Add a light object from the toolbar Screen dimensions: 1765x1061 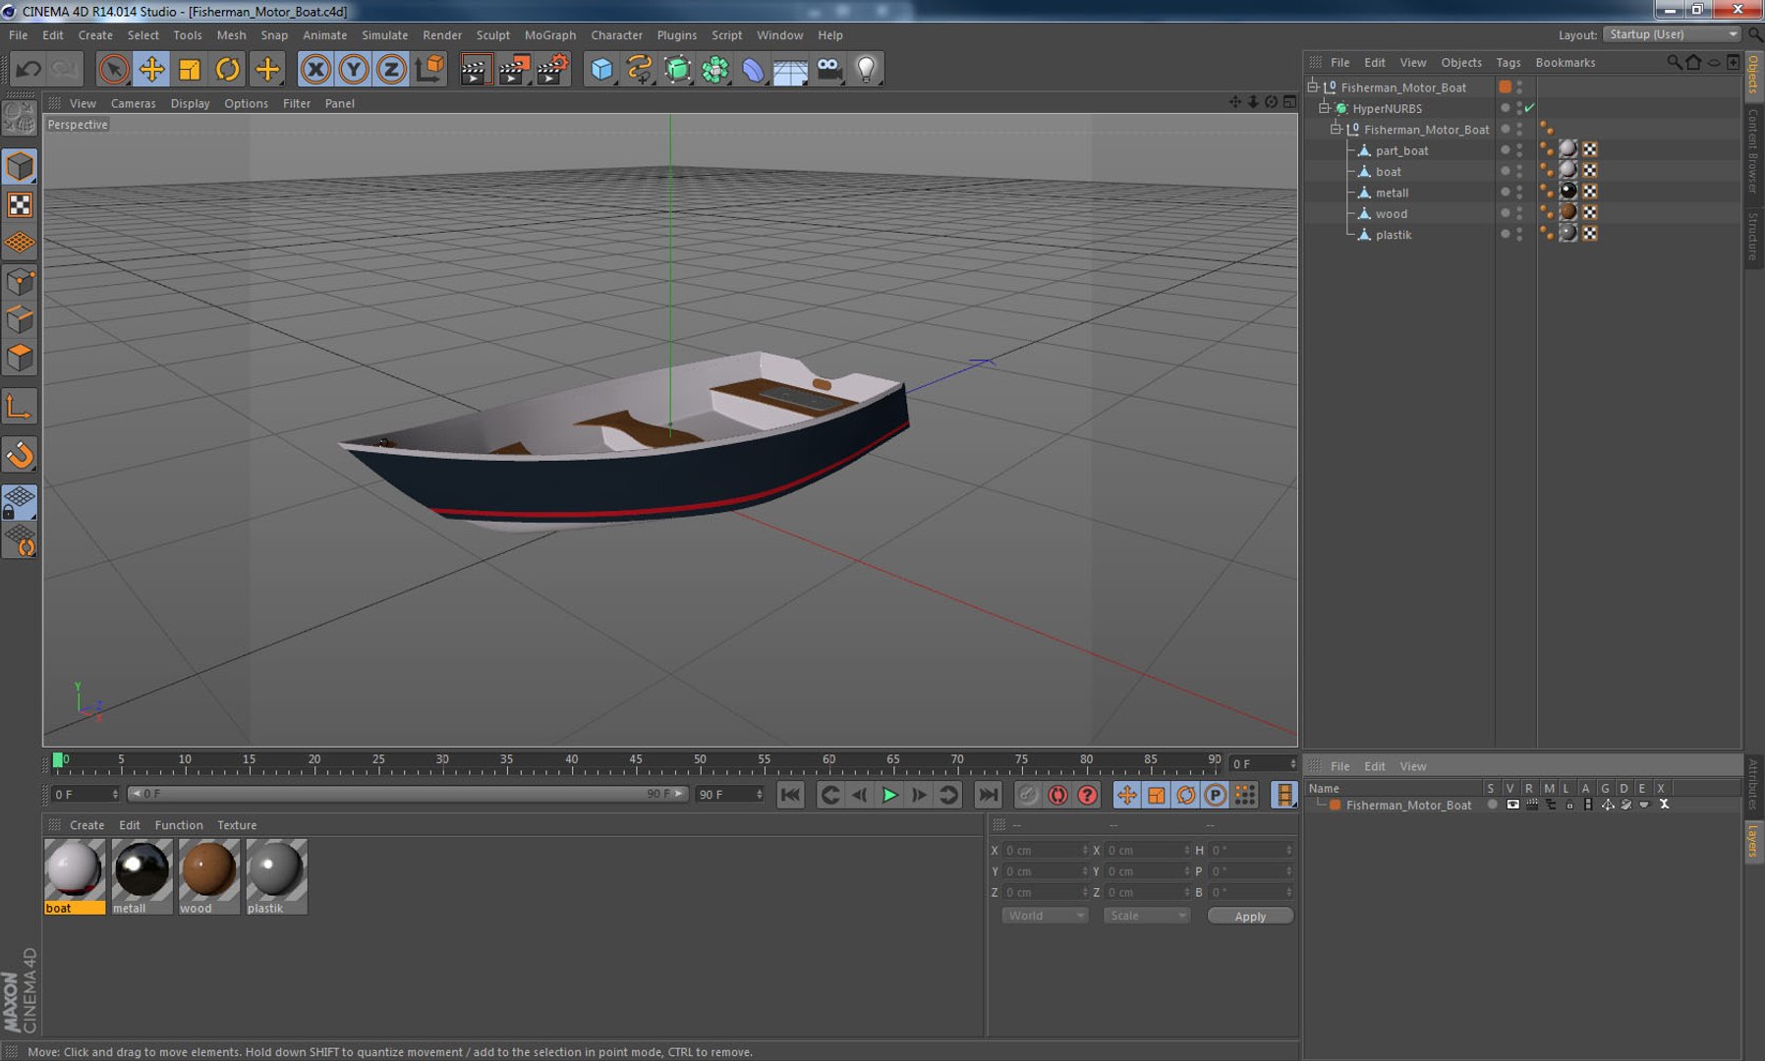pos(866,70)
